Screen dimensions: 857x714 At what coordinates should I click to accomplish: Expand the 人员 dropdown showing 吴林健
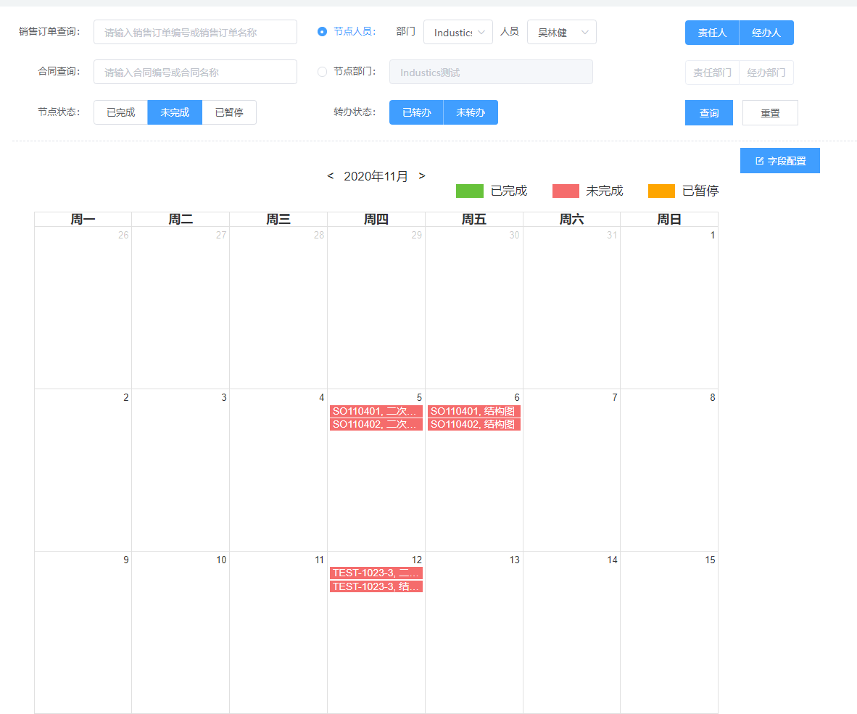(x=562, y=33)
